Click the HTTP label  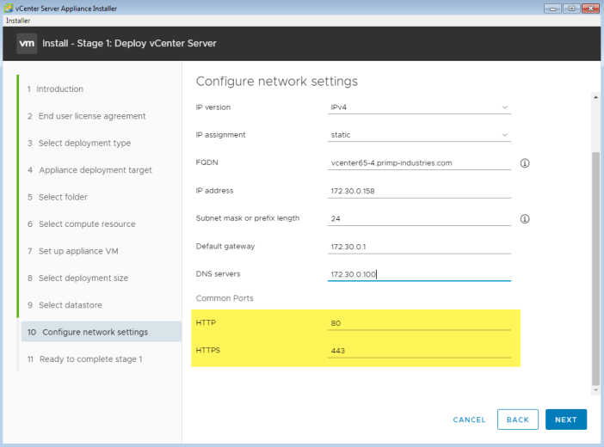(x=206, y=322)
